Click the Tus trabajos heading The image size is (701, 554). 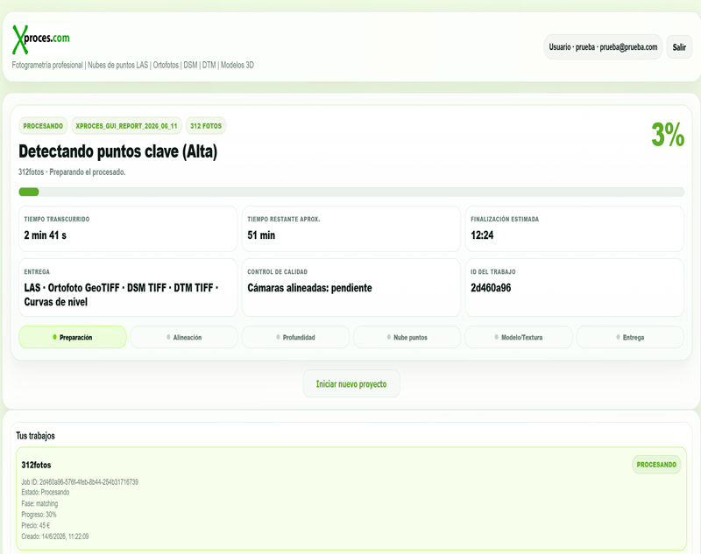[35, 436]
